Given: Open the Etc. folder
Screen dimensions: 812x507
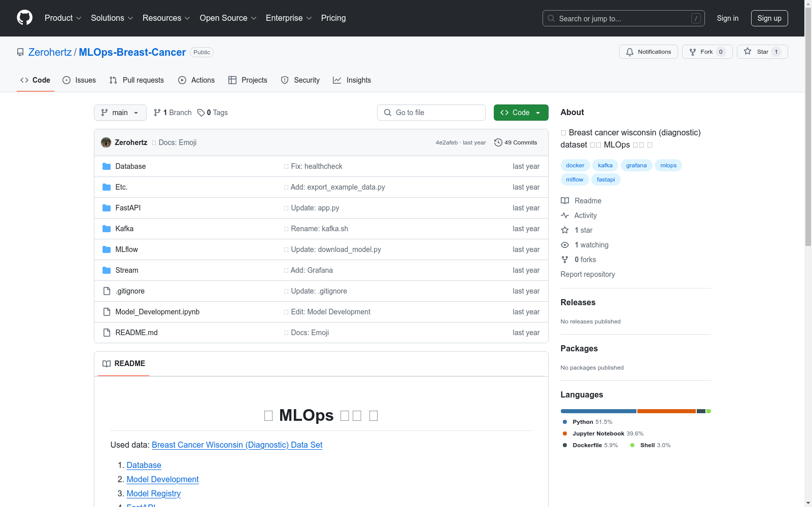Looking at the screenshot, I should click(x=121, y=187).
